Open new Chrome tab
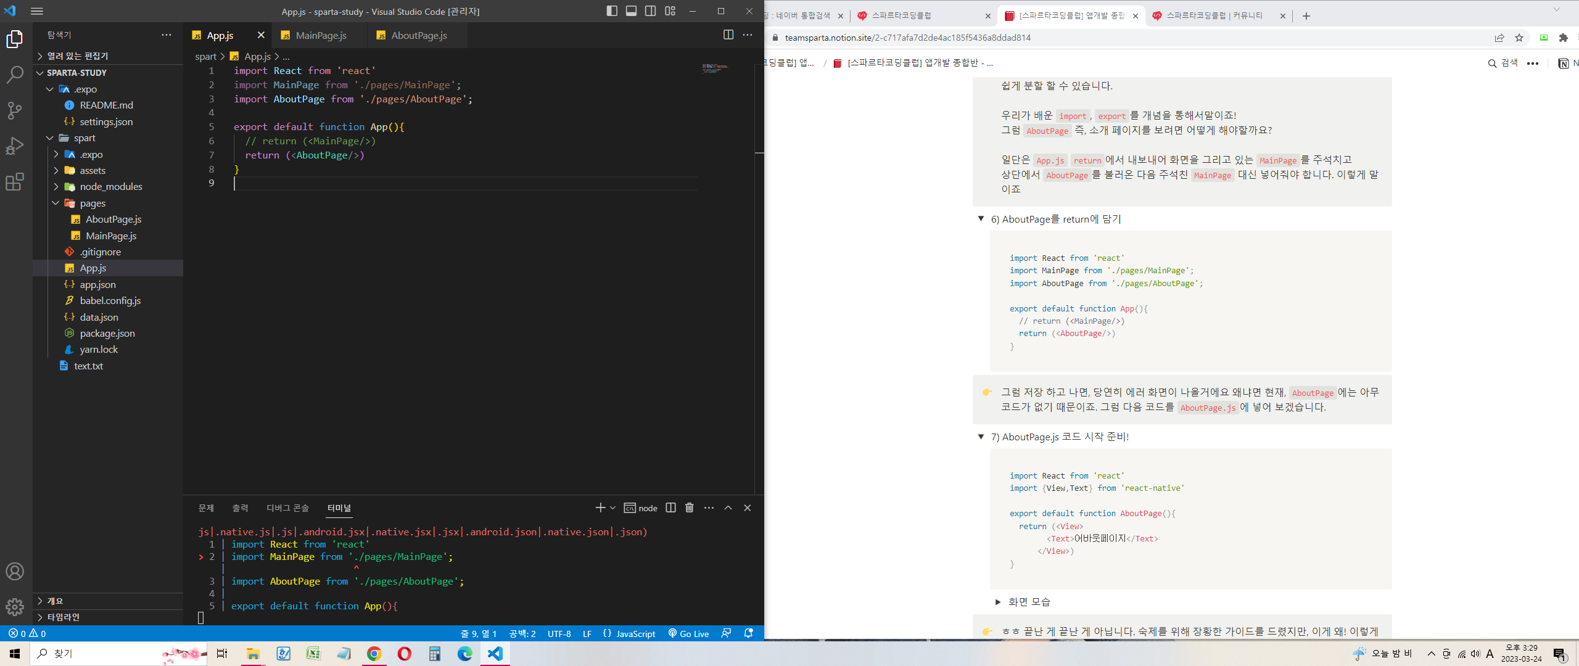 1306,16
